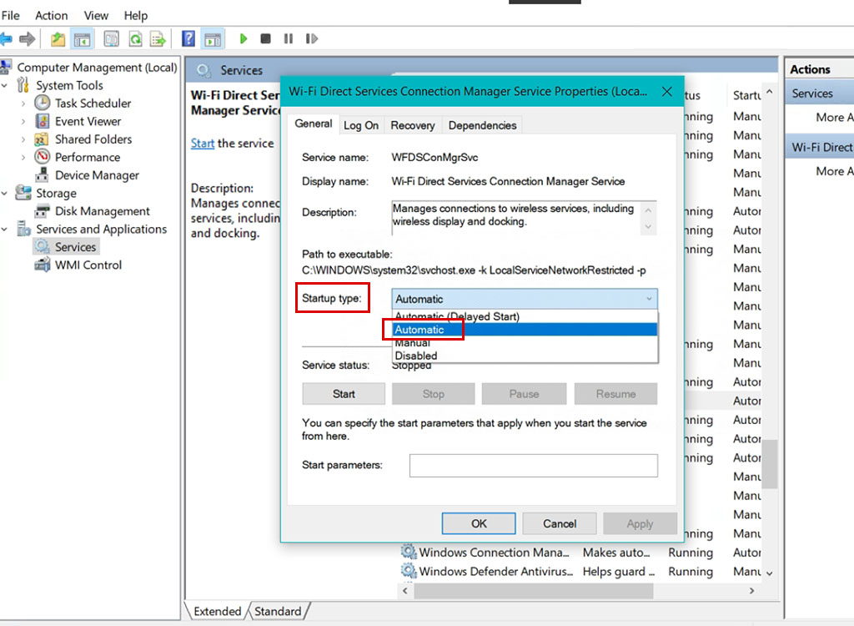Select Computer Management (Local) root node
The height and width of the screenshot is (626, 854).
[97, 67]
